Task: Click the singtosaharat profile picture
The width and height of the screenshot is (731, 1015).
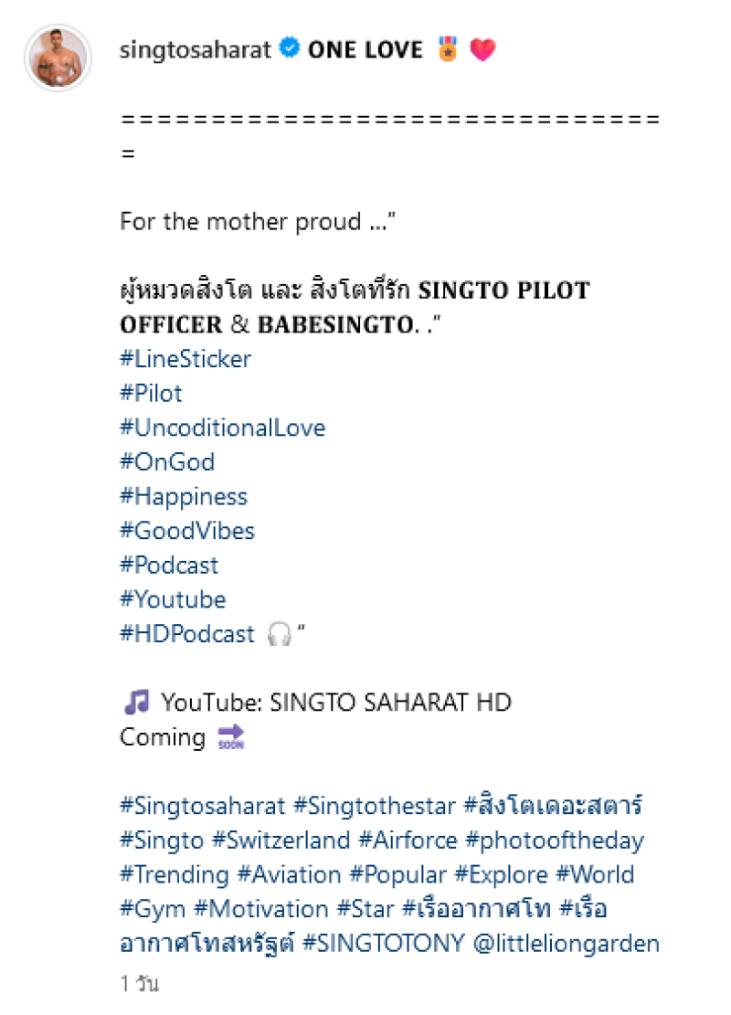Action: tap(58, 58)
